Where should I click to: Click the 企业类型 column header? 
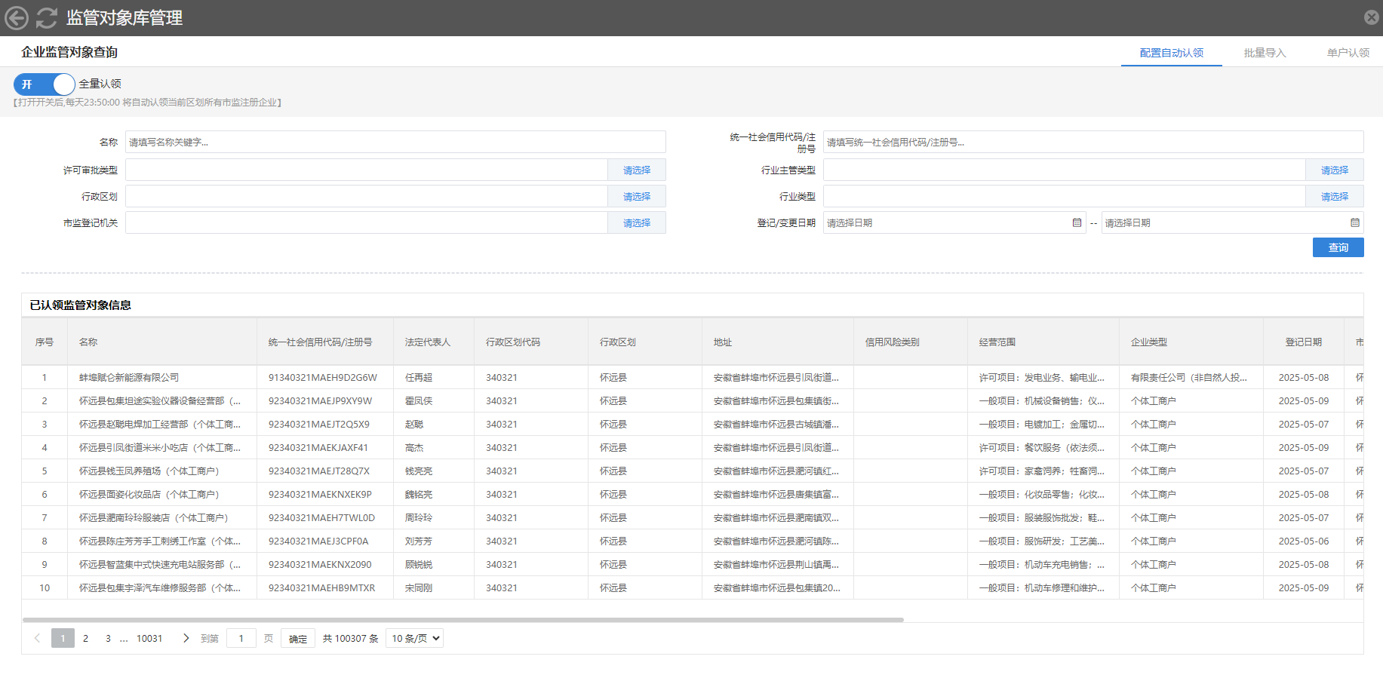pos(1191,342)
